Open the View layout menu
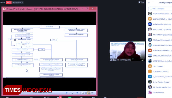Screen dimensions: 172x98 pyautogui.click(x=141, y=2)
